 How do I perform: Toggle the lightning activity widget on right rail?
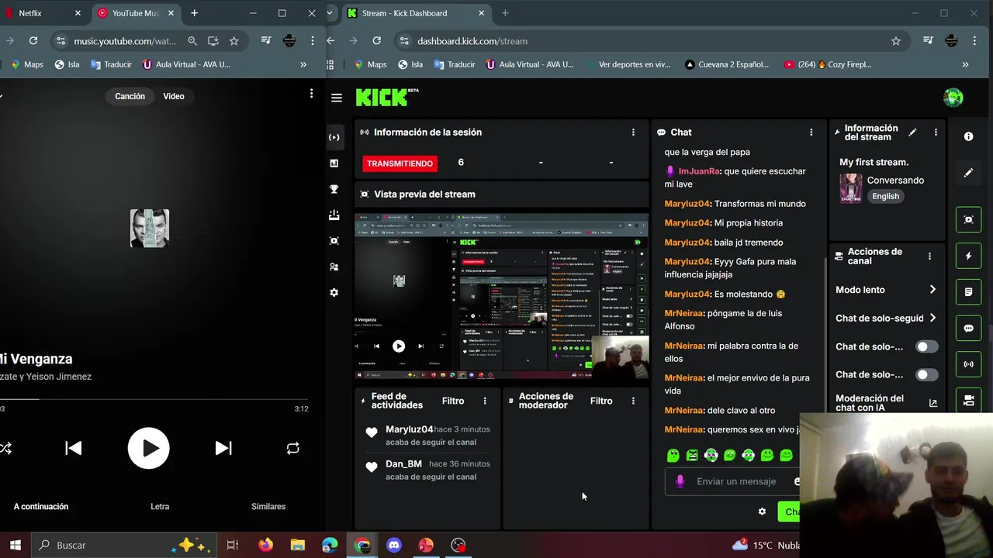[x=968, y=256]
